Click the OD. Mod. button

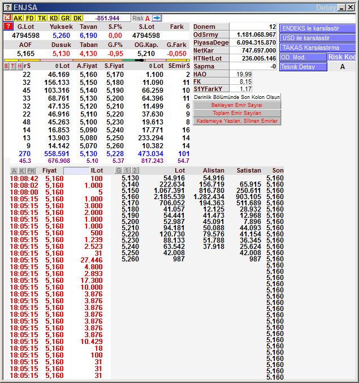pos(303,57)
